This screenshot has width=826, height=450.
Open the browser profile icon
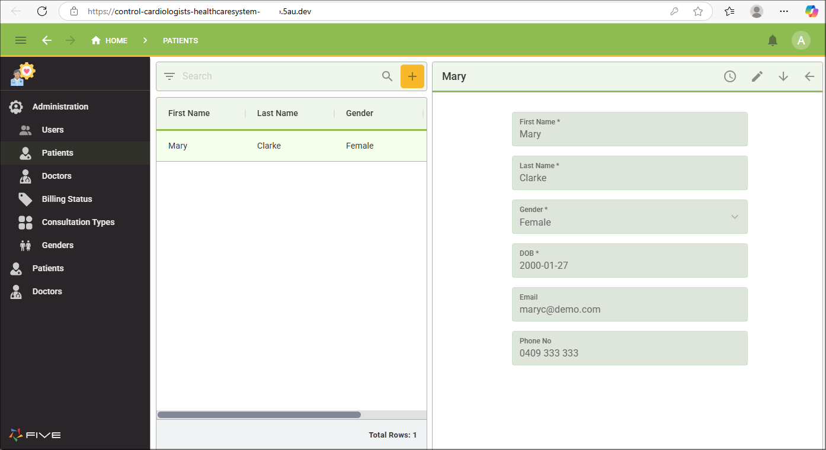tap(757, 11)
